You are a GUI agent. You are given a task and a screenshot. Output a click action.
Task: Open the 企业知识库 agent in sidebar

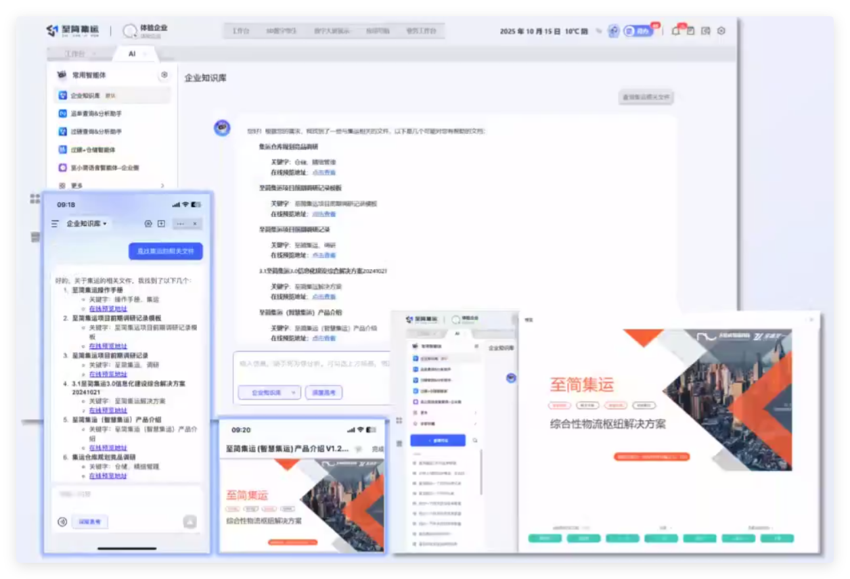tap(112, 95)
